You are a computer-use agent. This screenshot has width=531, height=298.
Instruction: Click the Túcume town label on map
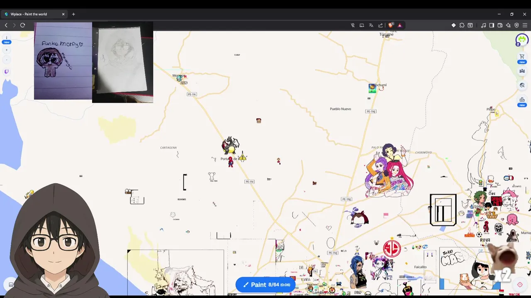(386, 34)
